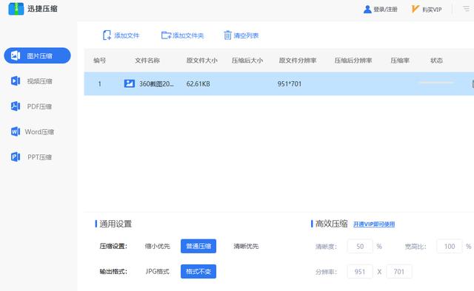The image size is (474, 291).
Task: Click the 文件名称 column header
Action: [147, 61]
